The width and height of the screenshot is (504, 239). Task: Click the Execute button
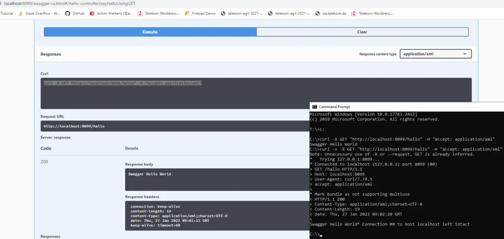[150, 32]
